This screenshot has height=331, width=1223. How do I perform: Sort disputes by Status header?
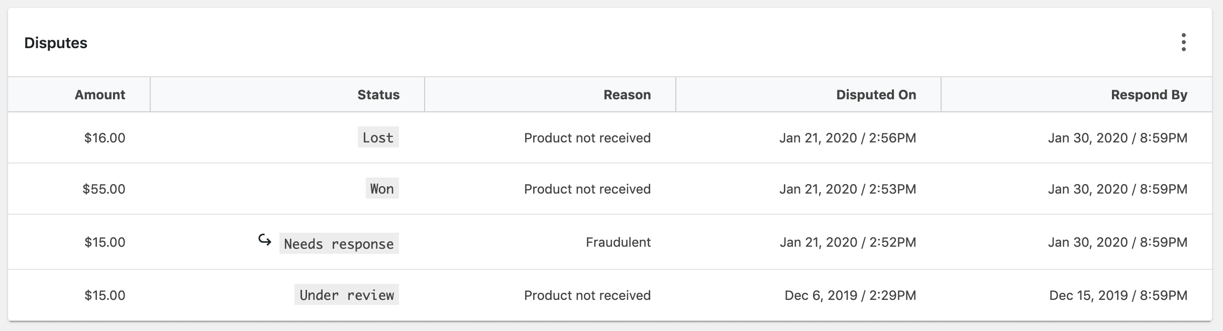click(x=378, y=94)
